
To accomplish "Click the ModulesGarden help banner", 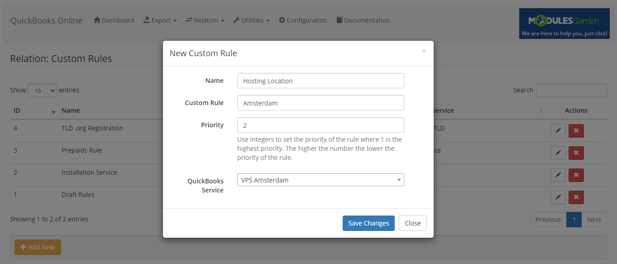I will (x=564, y=23).
